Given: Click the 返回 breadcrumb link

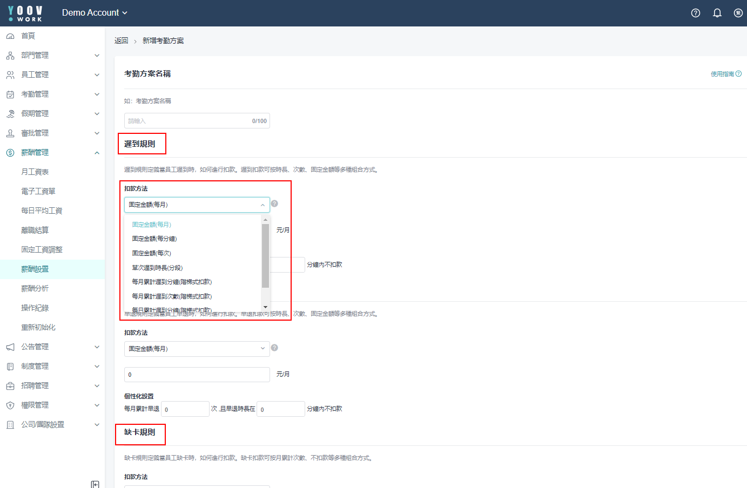Looking at the screenshot, I should click(x=121, y=40).
